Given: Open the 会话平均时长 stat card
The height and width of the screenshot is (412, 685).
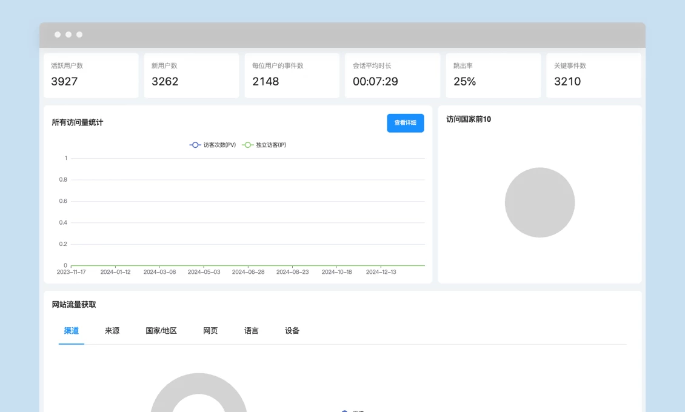Looking at the screenshot, I should pyautogui.click(x=392, y=75).
